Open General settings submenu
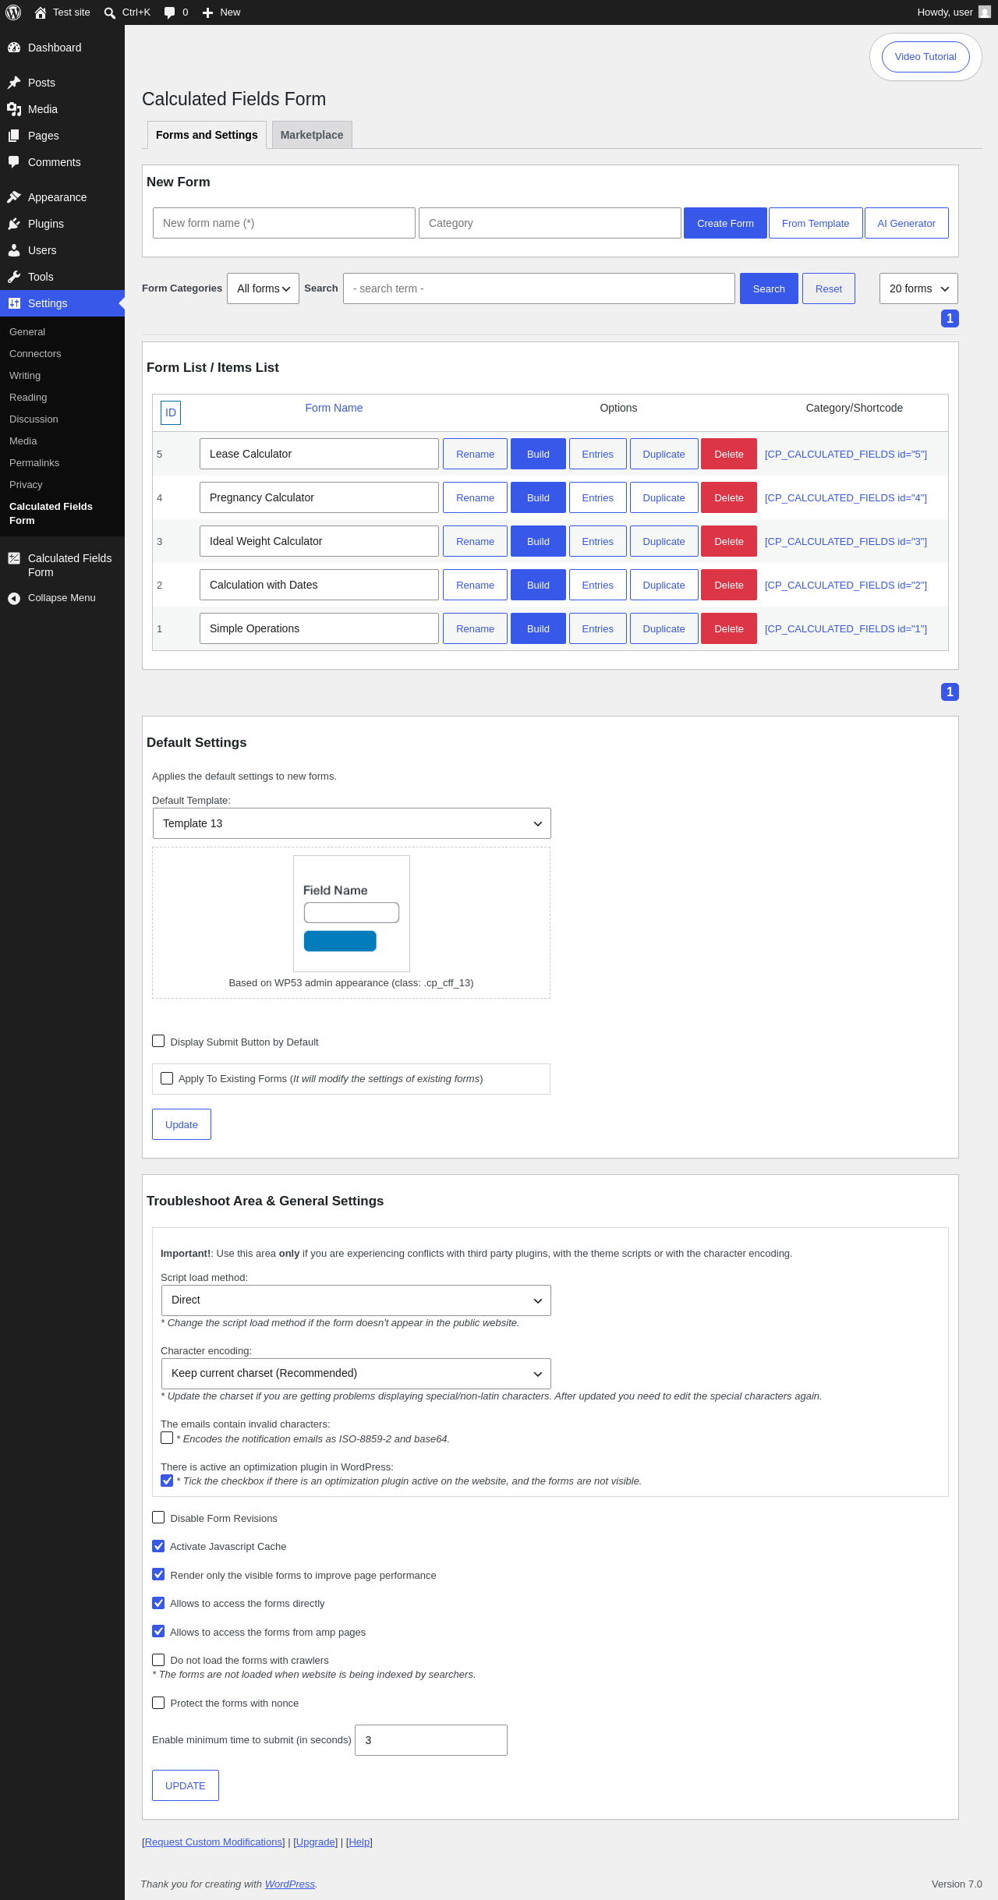The width and height of the screenshot is (998, 1900). tap(27, 332)
